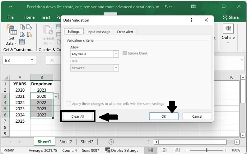Screen dimensions: 247x154
Task: Click the YEARS header cell
Action: coord(20,84)
